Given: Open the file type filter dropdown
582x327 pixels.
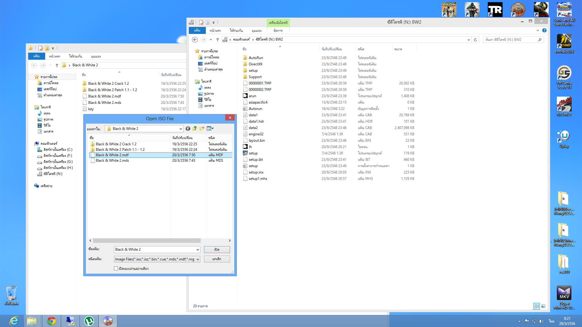Looking at the screenshot, I should coord(198,259).
